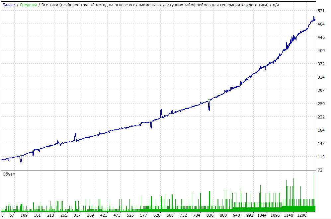Click the 72 value on the vertical axis
331x219 pixels.
click(320, 170)
